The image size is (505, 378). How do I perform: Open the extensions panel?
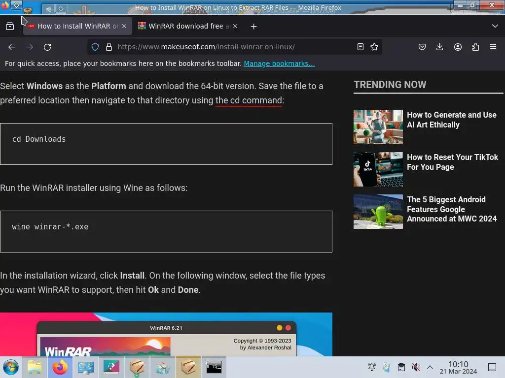tap(475, 47)
